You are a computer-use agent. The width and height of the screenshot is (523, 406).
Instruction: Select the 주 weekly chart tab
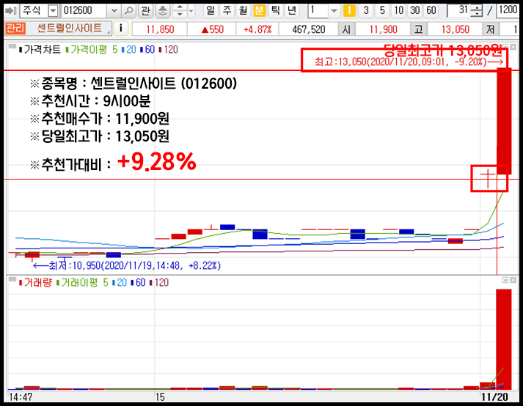click(227, 11)
